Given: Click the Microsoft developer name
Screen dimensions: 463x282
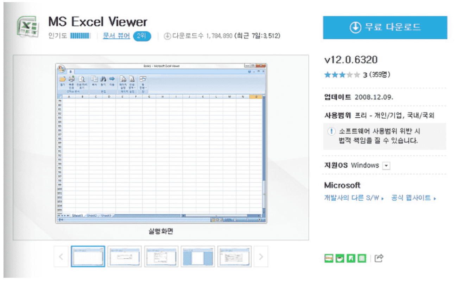Looking at the screenshot, I should tap(342, 185).
